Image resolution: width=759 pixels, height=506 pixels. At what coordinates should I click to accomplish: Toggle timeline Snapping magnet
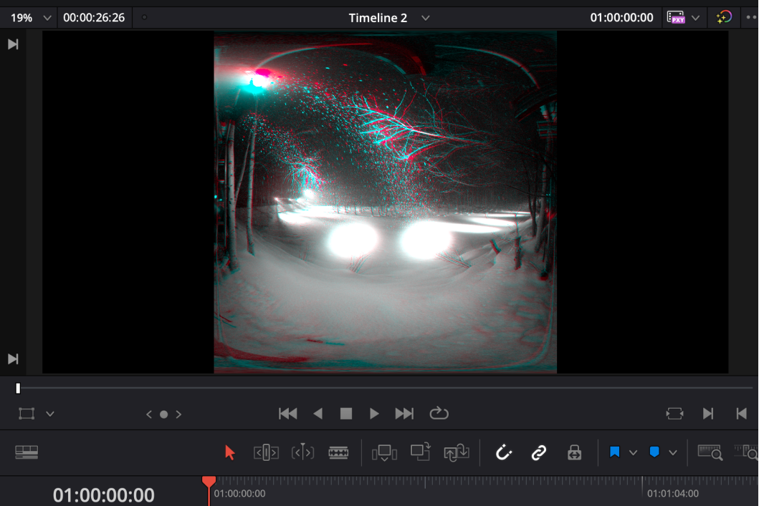pos(504,452)
